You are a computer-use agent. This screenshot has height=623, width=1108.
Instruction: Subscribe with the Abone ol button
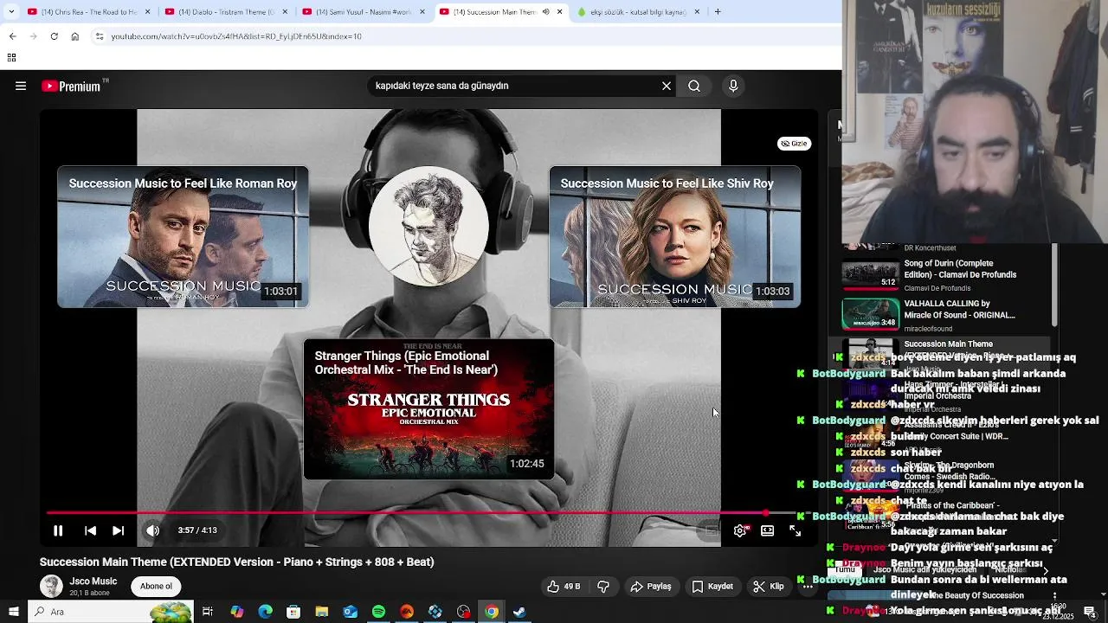pyautogui.click(x=157, y=587)
